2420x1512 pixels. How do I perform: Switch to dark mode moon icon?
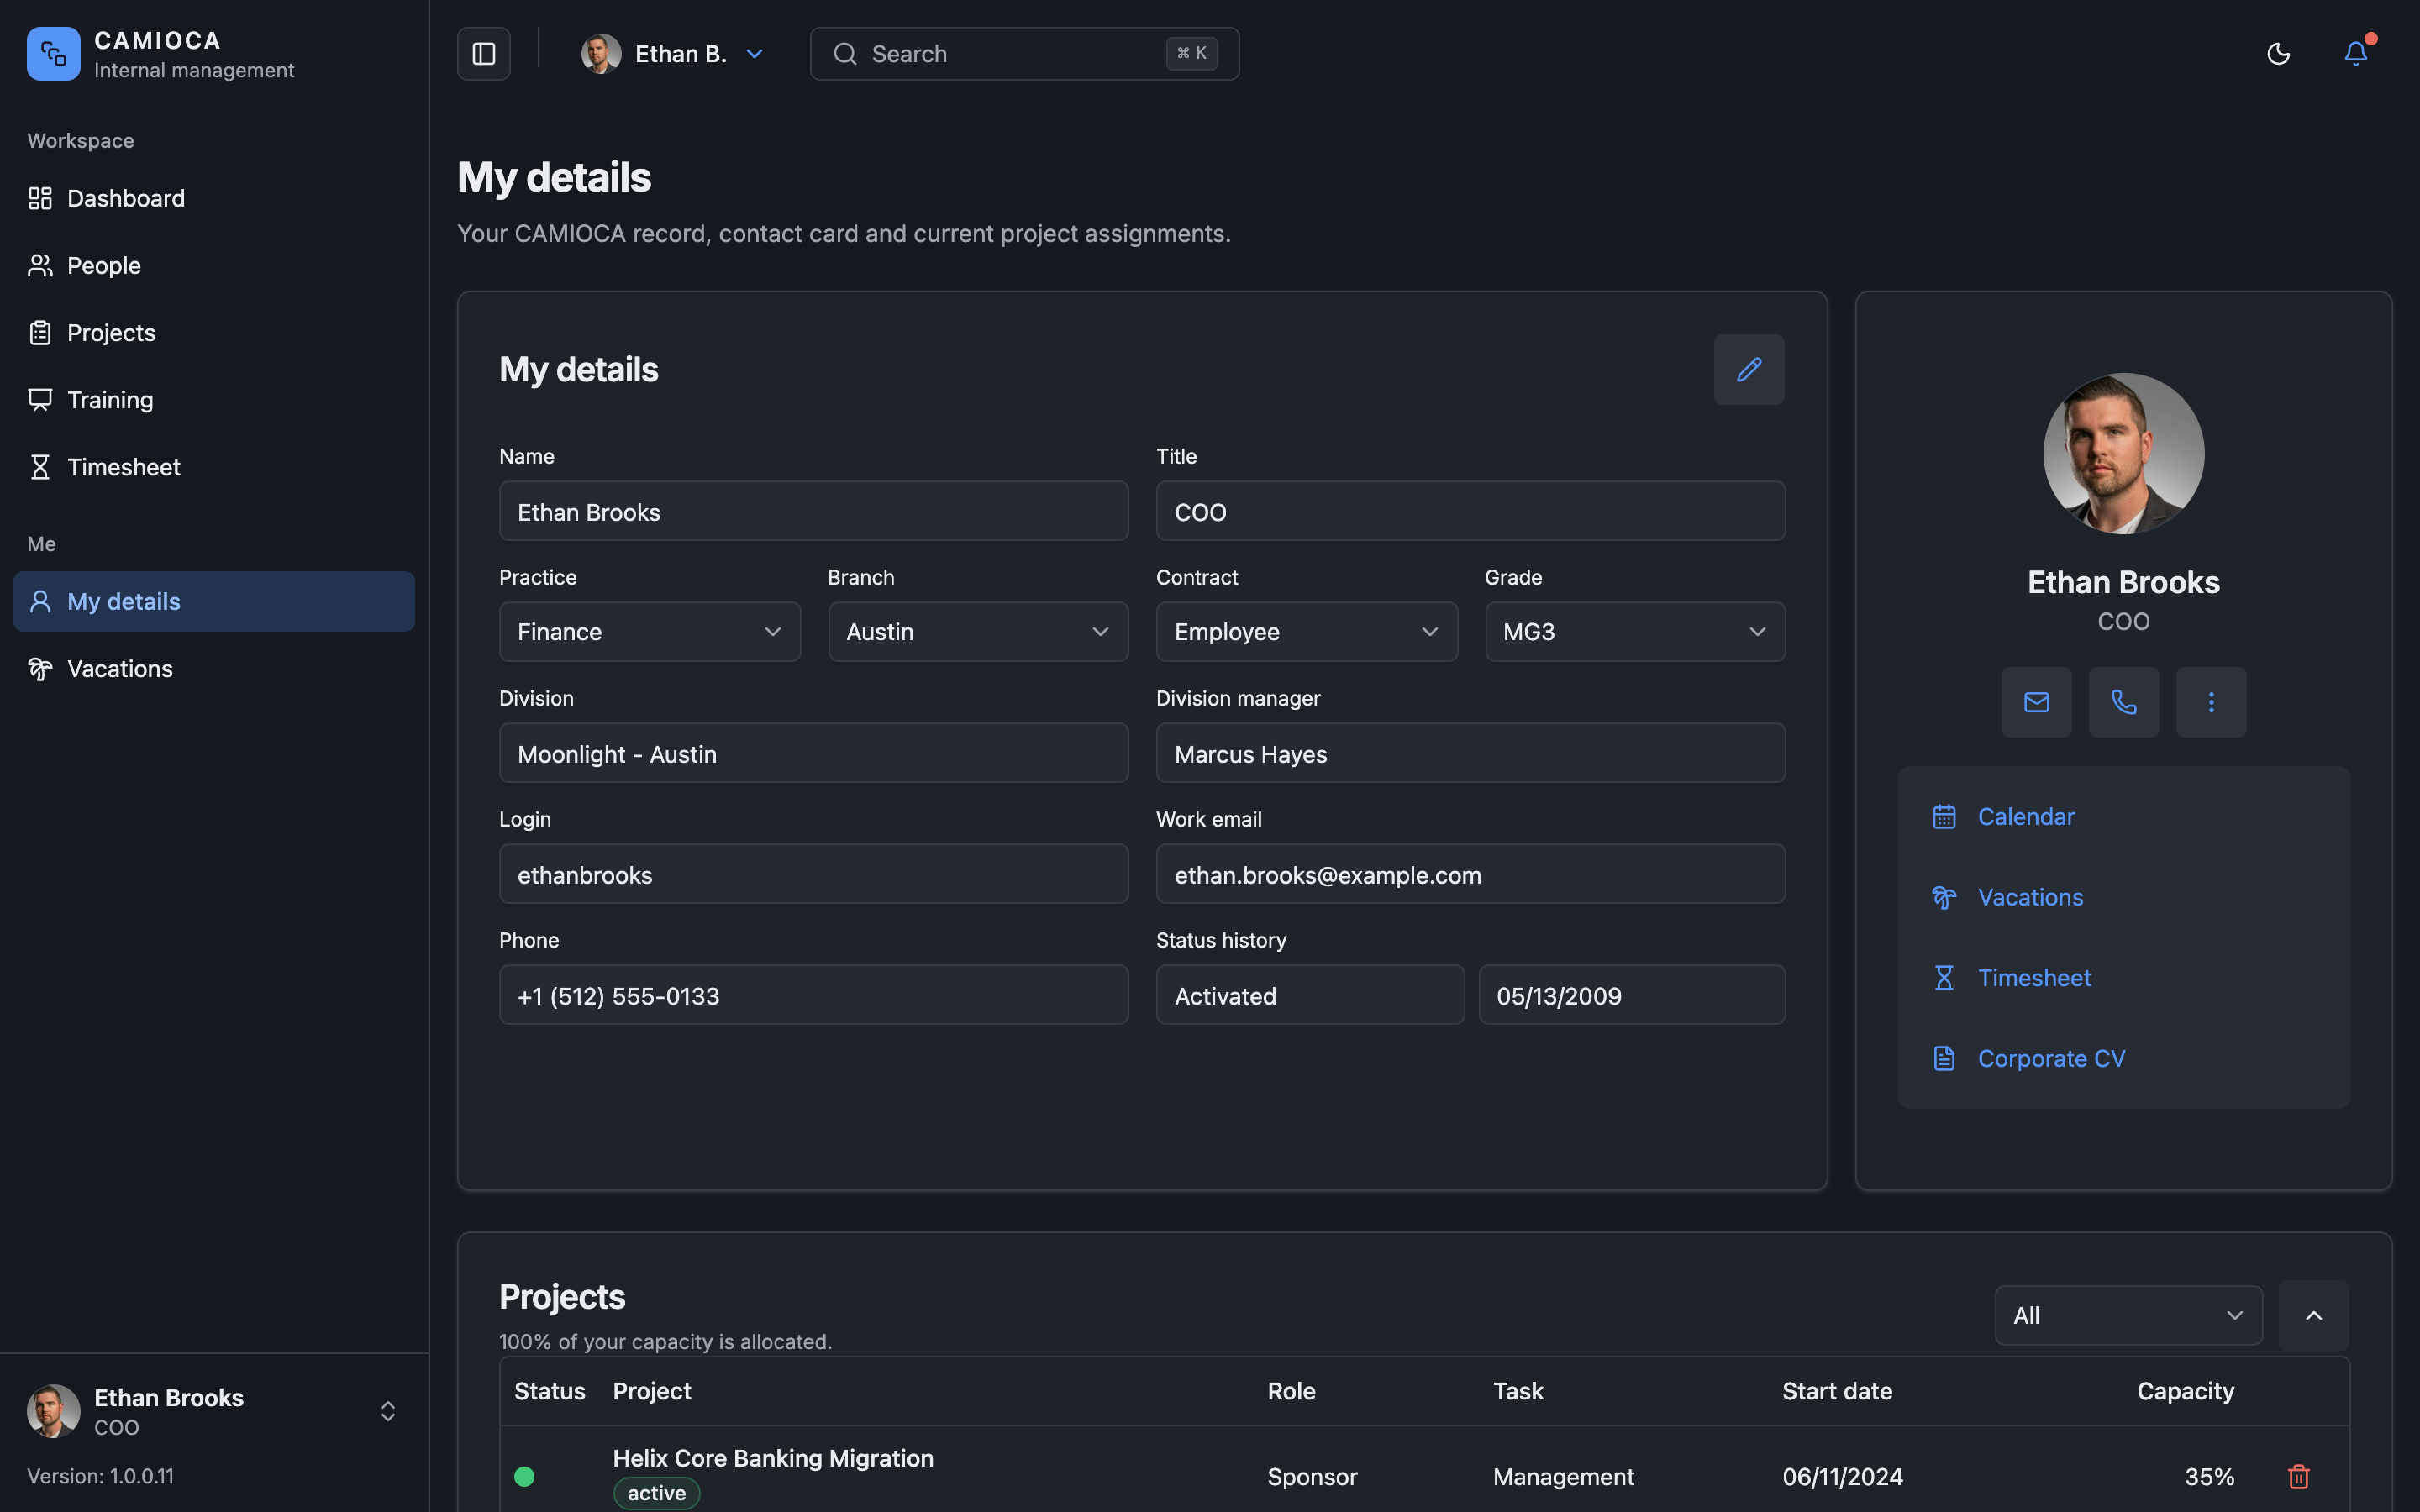(x=2278, y=54)
